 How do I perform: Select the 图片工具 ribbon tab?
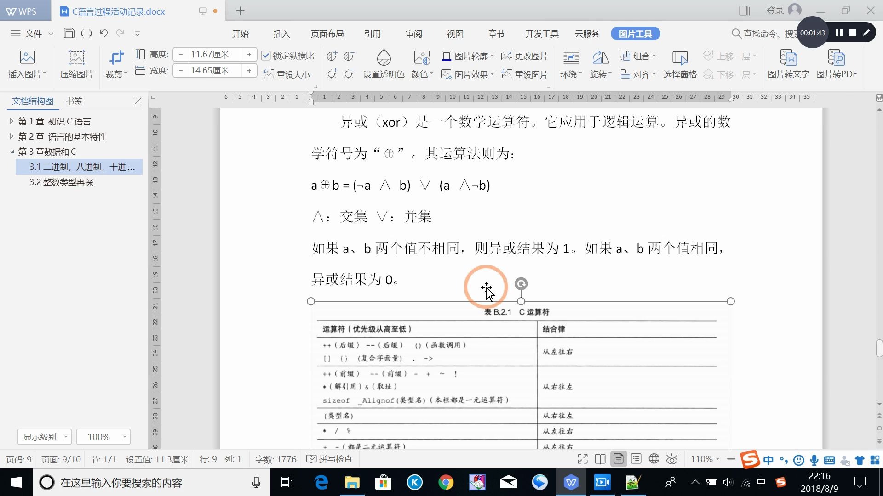tap(635, 34)
